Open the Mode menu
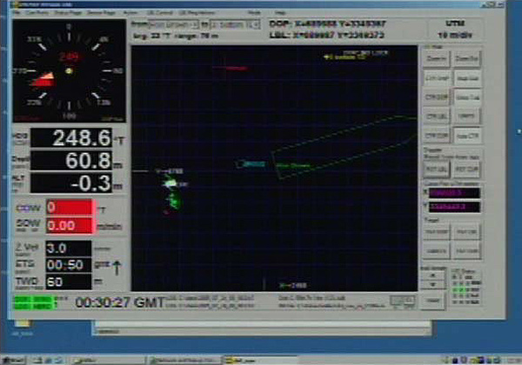This screenshot has width=522, height=365. (x=254, y=13)
